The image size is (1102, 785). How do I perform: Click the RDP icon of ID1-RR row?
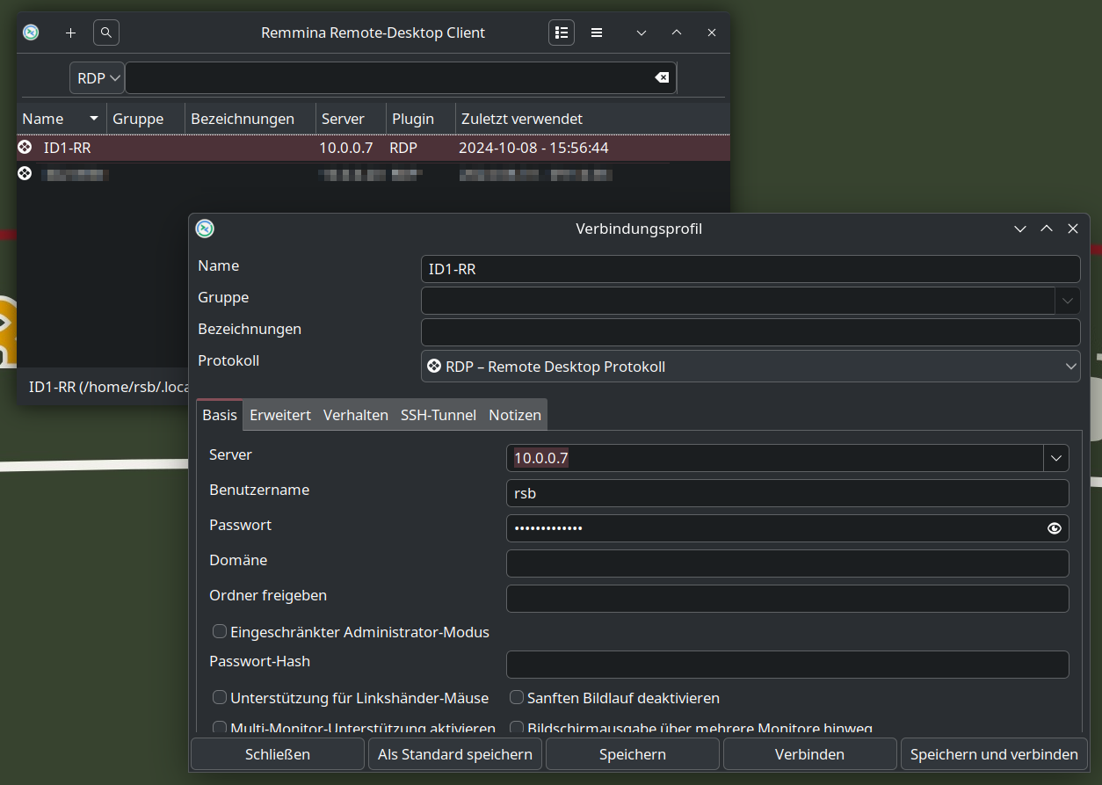(25, 148)
